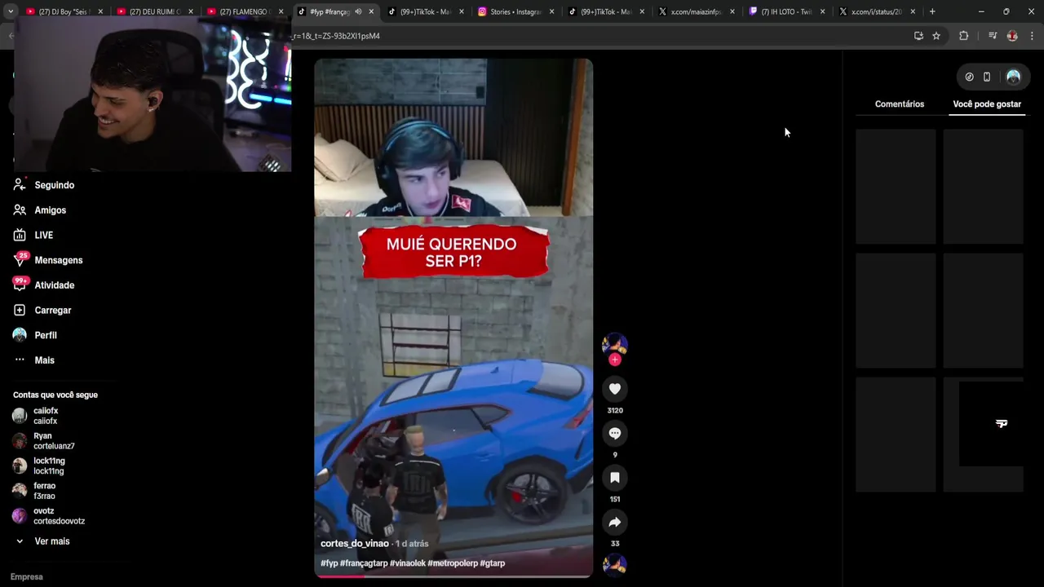The width and height of the screenshot is (1044, 587).
Task: Expand Ver mais followed accounts
Action: (42, 541)
